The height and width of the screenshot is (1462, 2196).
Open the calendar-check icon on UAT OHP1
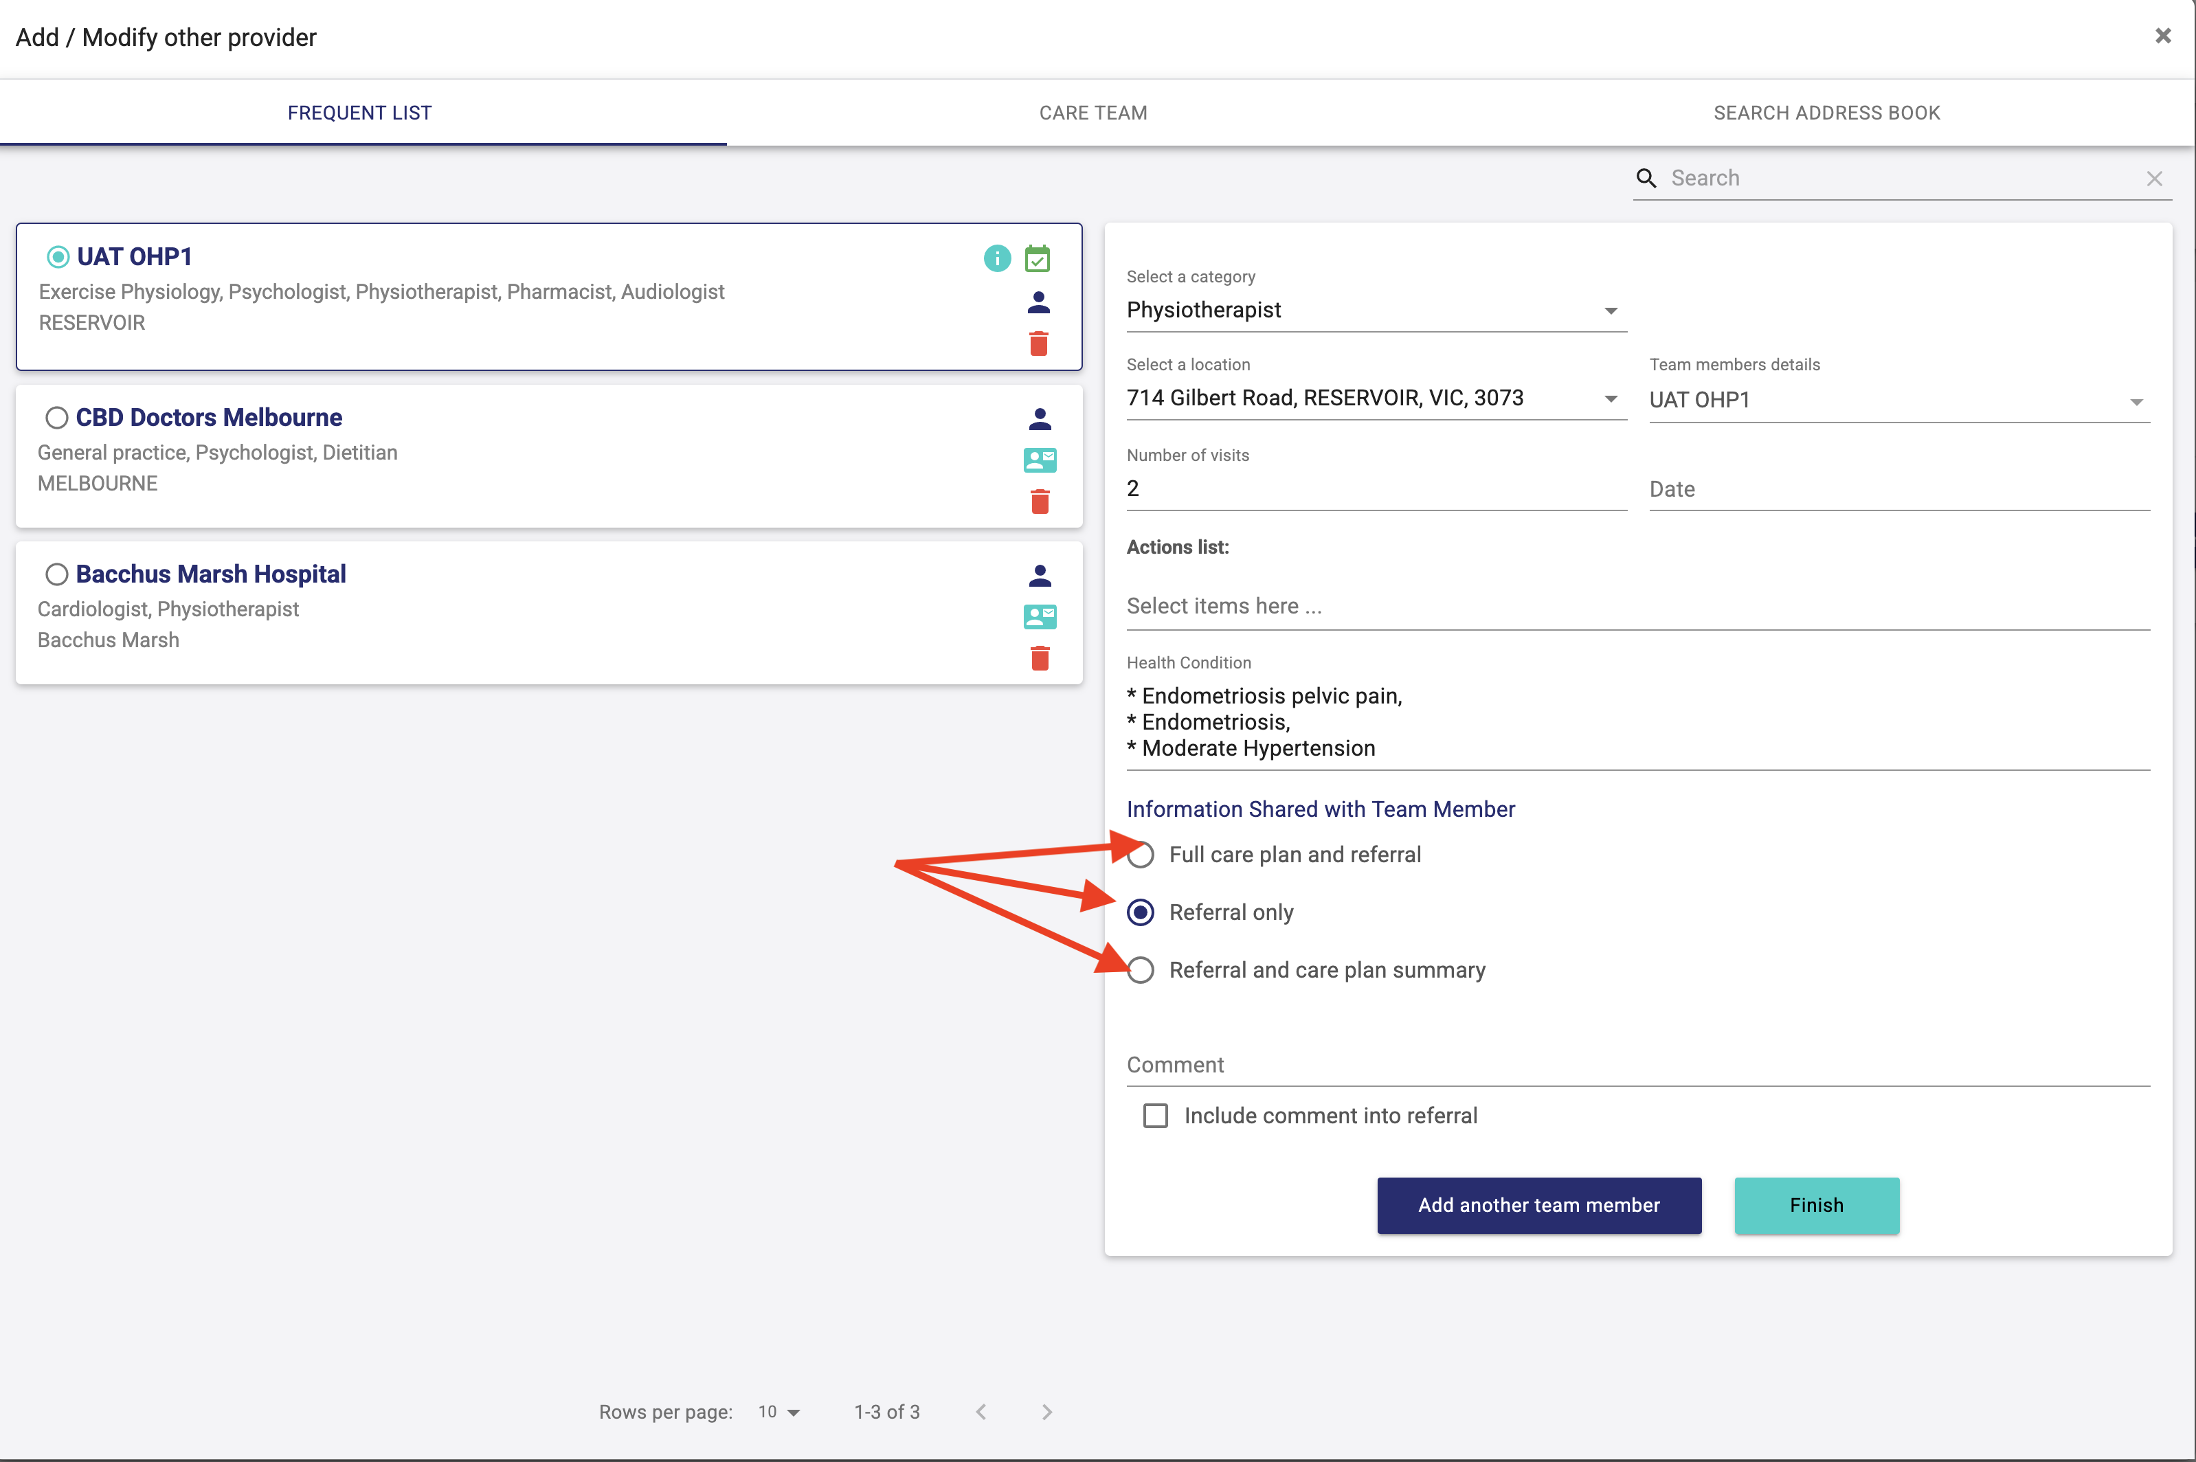coord(1038,258)
